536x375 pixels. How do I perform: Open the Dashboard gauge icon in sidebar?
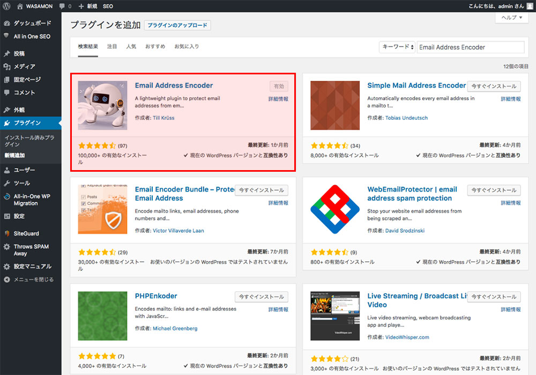tap(7, 23)
